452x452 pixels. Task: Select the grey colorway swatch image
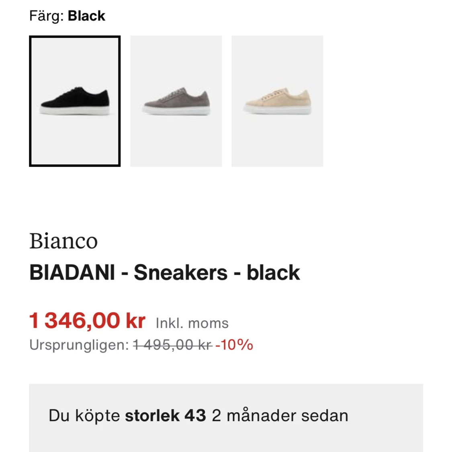tap(176, 101)
